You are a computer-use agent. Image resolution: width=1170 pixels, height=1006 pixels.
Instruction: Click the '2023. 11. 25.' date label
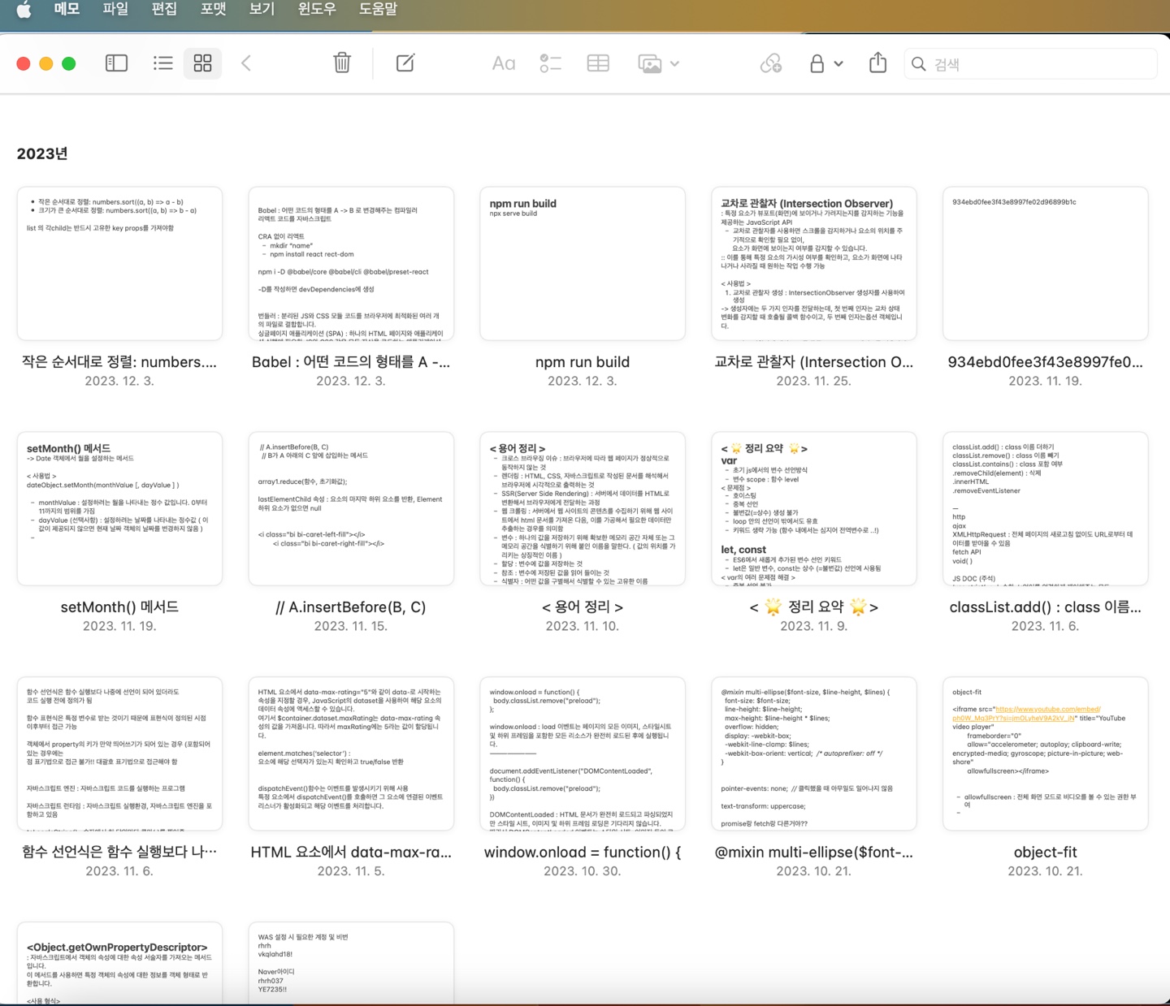pos(814,381)
